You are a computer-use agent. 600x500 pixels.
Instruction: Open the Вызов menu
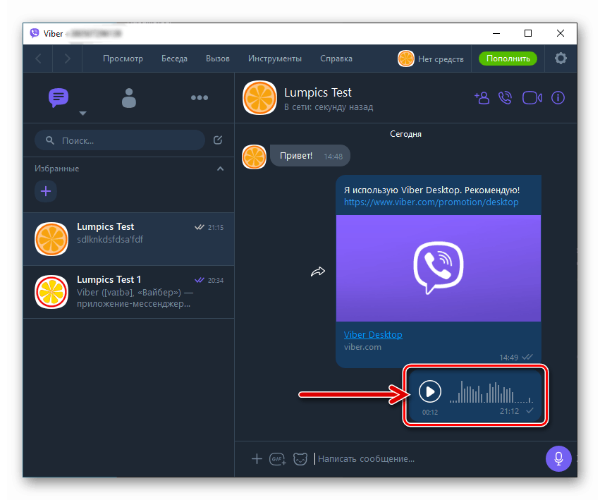pyautogui.click(x=218, y=59)
